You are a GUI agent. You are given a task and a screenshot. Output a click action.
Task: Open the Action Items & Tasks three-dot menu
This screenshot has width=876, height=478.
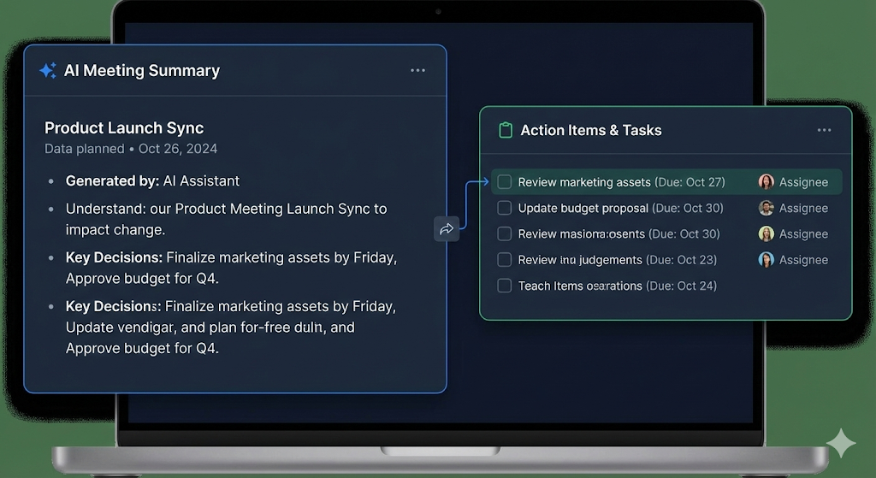824,130
